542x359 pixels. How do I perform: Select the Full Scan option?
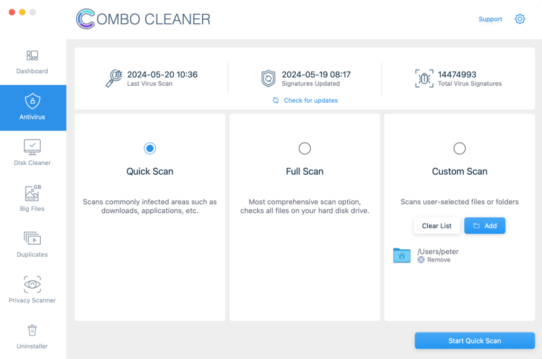304,148
